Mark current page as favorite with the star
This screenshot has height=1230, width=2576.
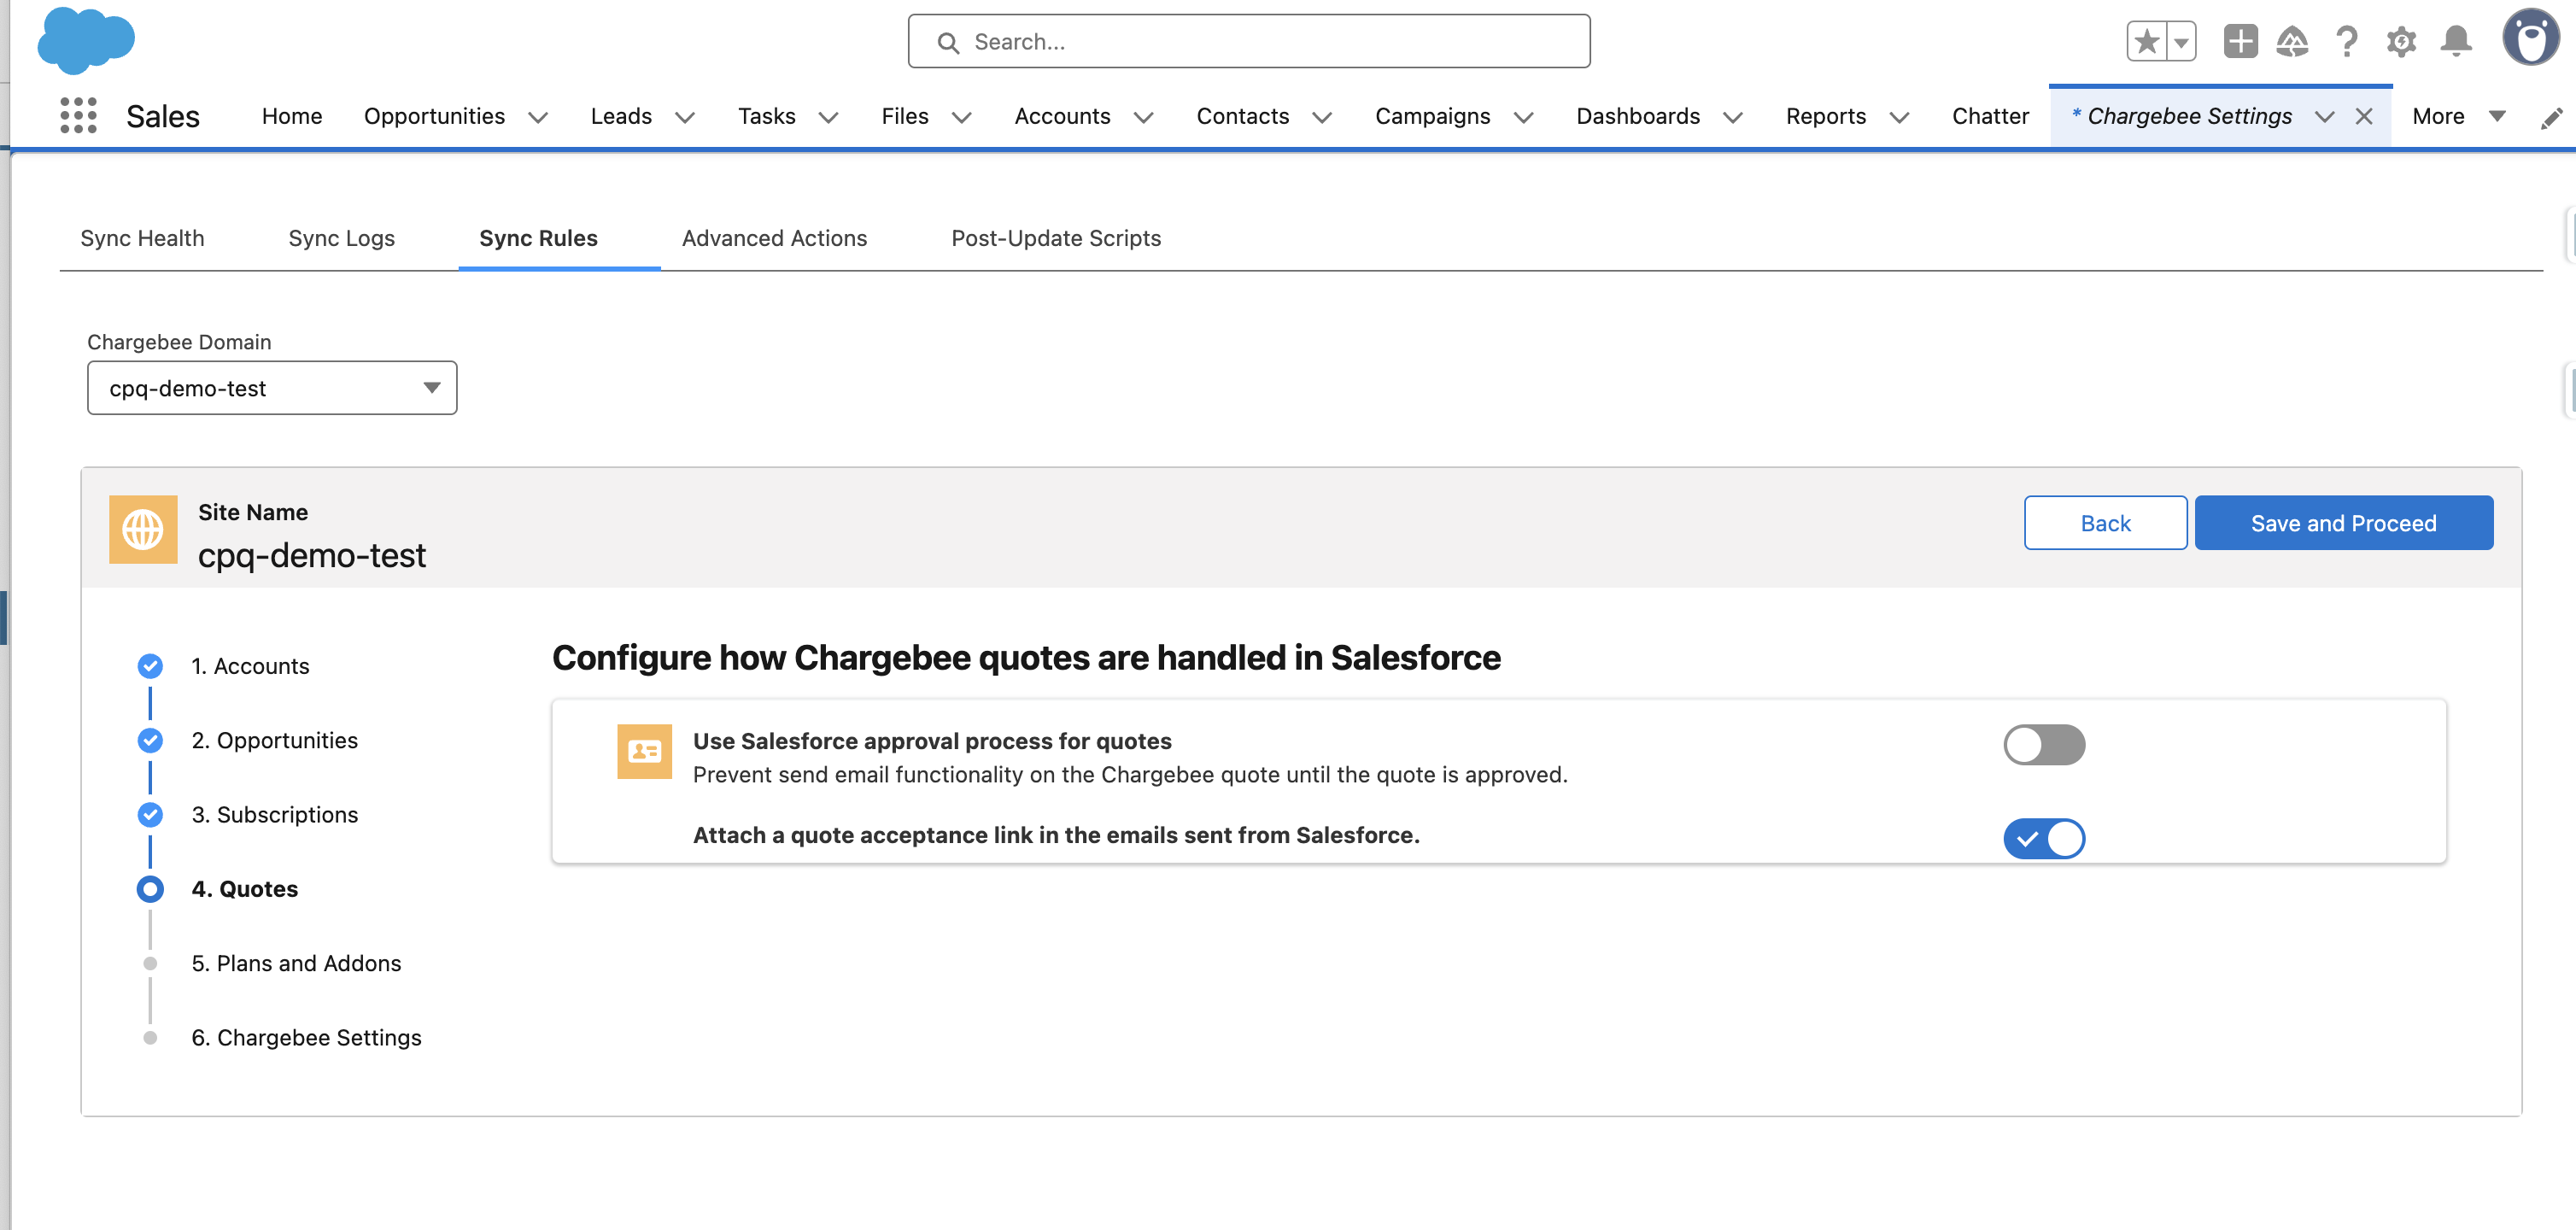(x=2146, y=41)
